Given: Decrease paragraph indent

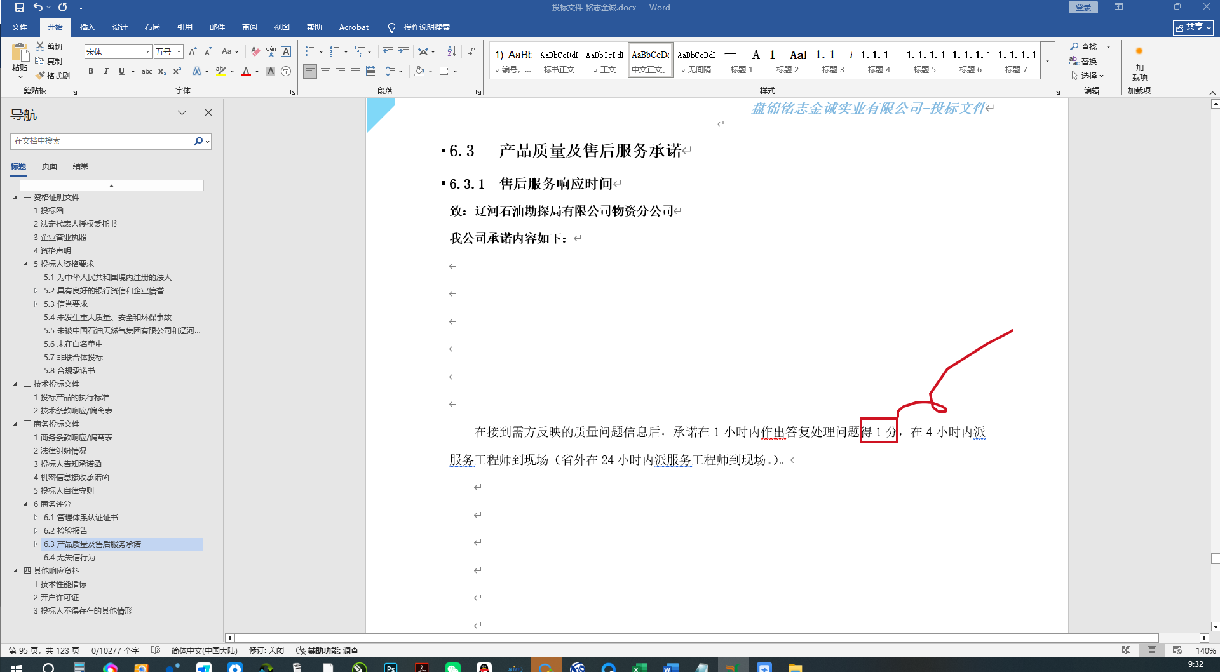Looking at the screenshot, I should 388,51.
